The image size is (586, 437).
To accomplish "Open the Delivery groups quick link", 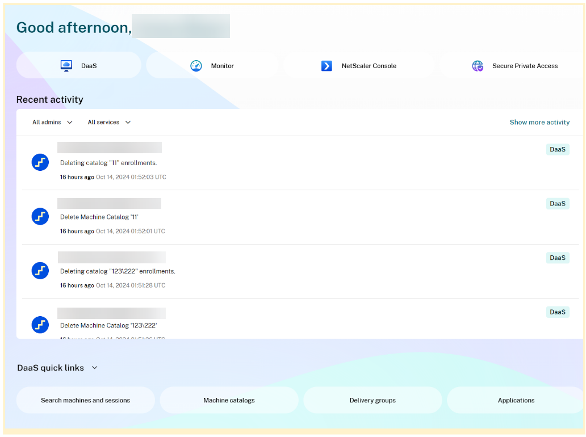I will pyautogui.click(x=372, y=400).
